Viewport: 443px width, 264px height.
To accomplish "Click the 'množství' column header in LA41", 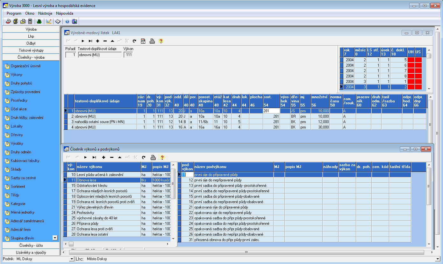I will tap(320, 101).
